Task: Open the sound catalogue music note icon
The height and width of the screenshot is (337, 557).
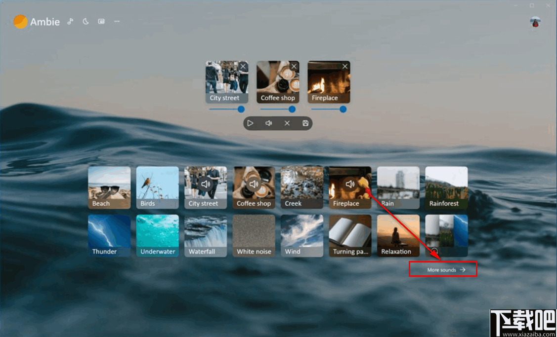Action: tap(70, 22)
